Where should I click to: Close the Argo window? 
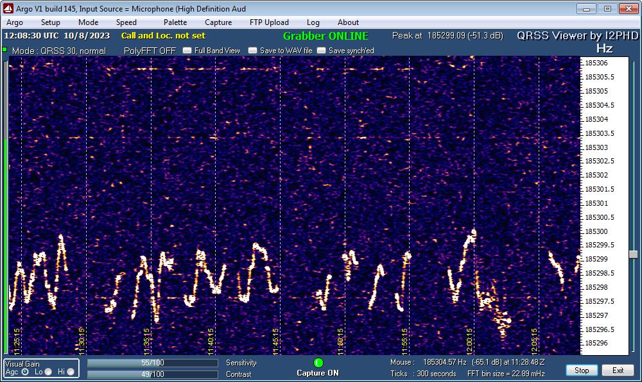pos(629,8)
